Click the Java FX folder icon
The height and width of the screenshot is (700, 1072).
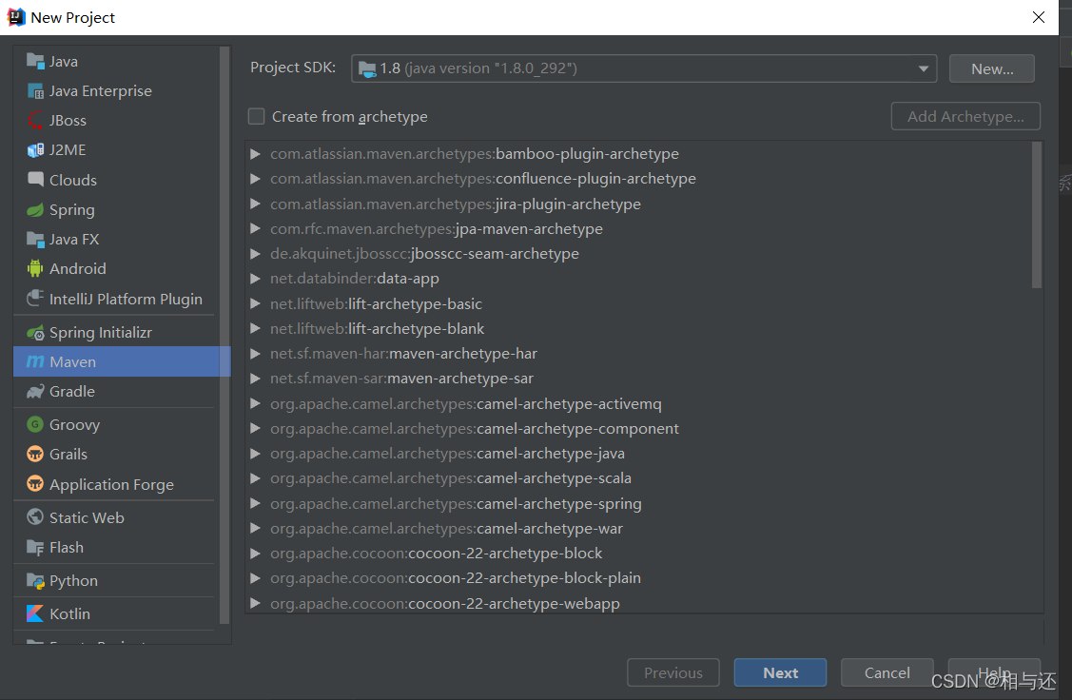(35, 240)
